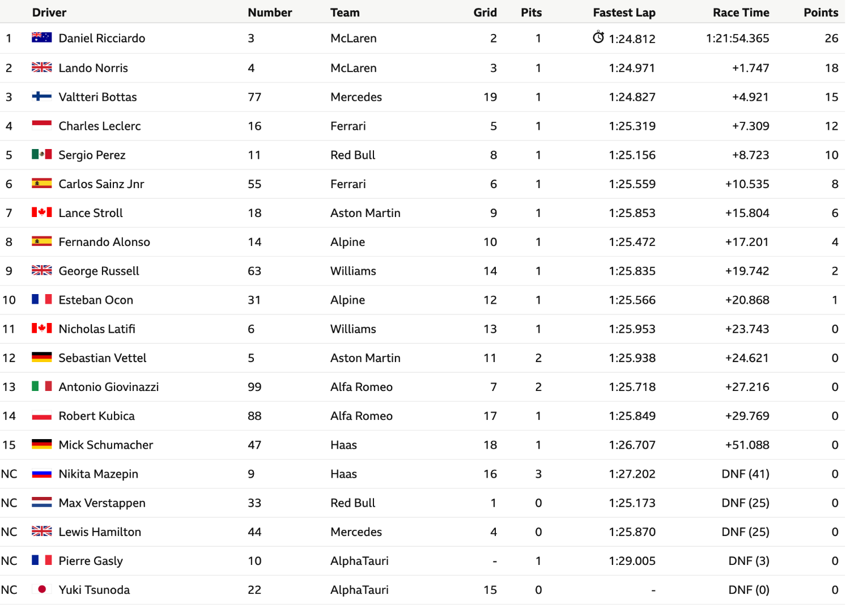Select the Driver column header
850x608 pixels.
point(49,12)
